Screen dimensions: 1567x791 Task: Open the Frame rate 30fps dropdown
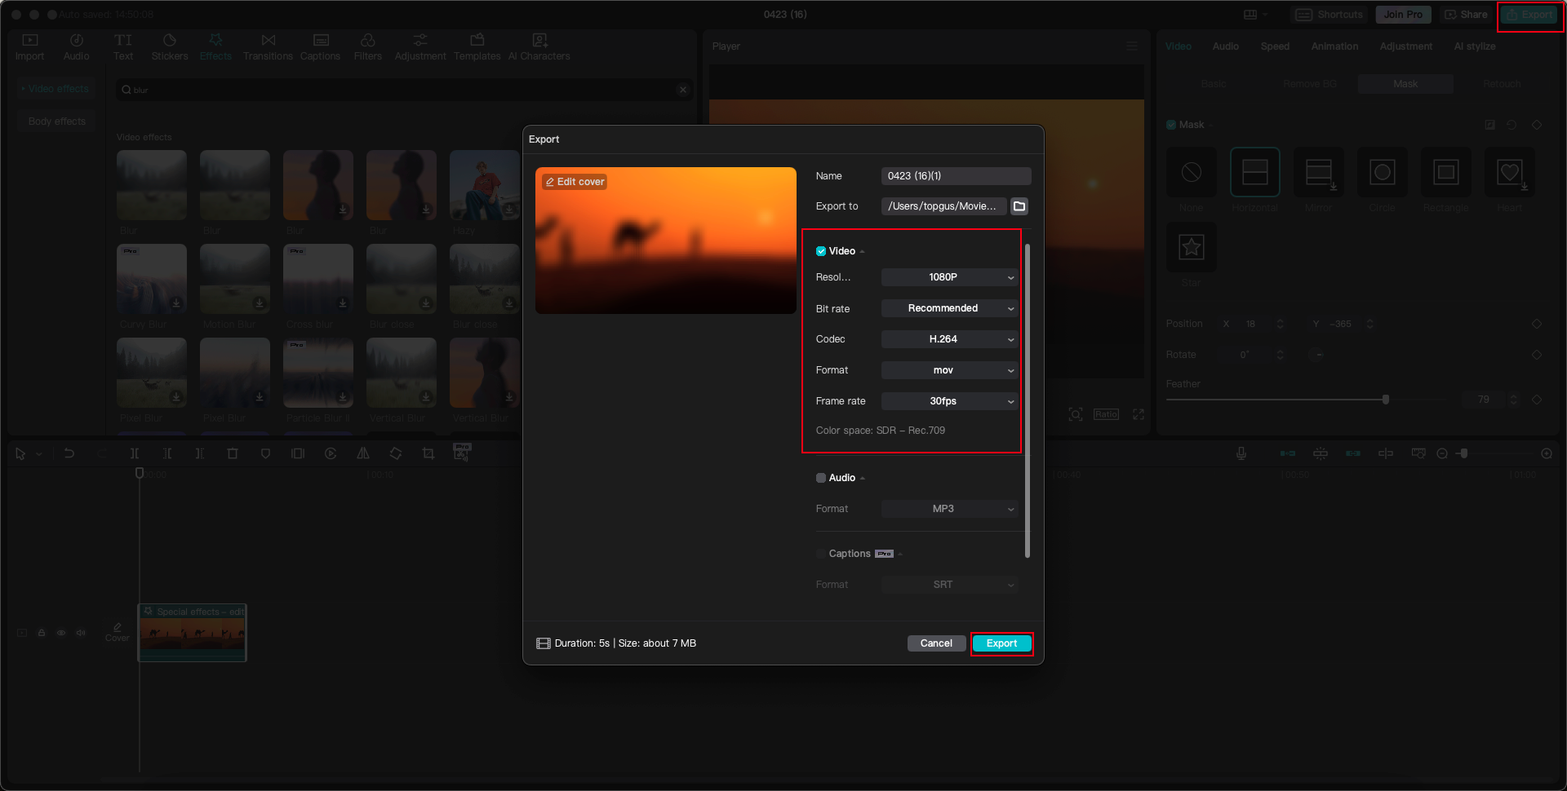point(949,401)
